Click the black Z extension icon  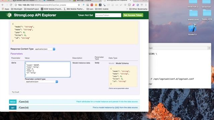100,5
